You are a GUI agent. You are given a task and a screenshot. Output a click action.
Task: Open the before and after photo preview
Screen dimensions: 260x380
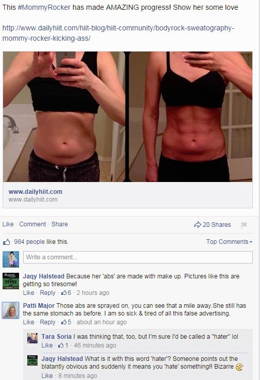(x=128, y=117)
